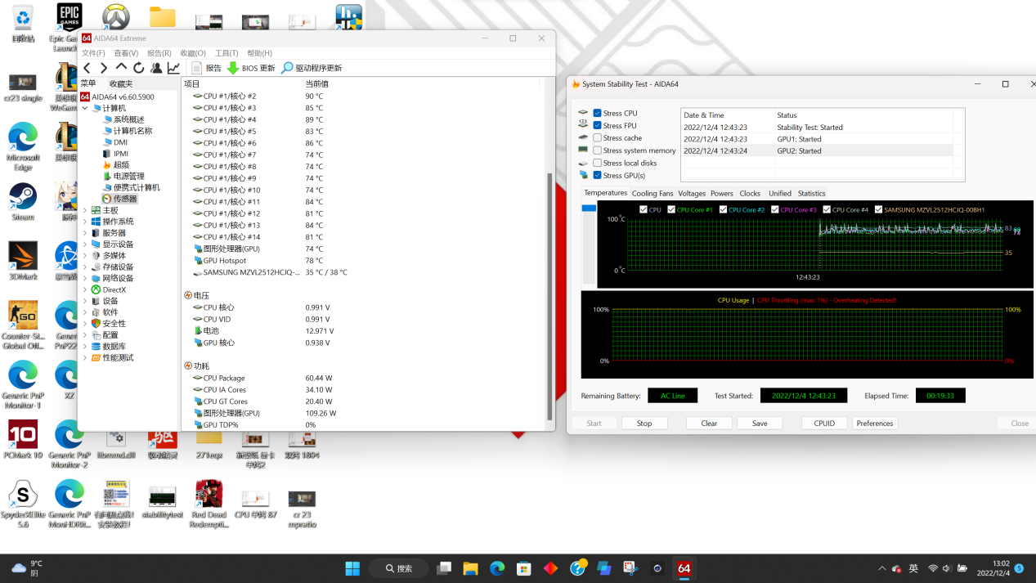
Task: Collapse the 计算机 tree node
Action: (x=85, y=108)
